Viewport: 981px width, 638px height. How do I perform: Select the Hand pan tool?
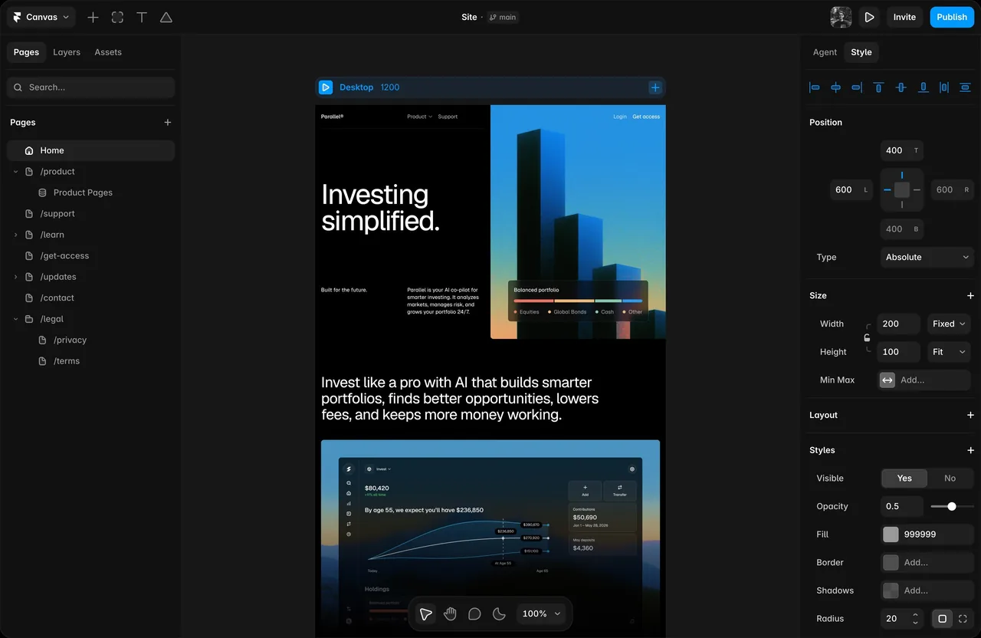point(450,613)
